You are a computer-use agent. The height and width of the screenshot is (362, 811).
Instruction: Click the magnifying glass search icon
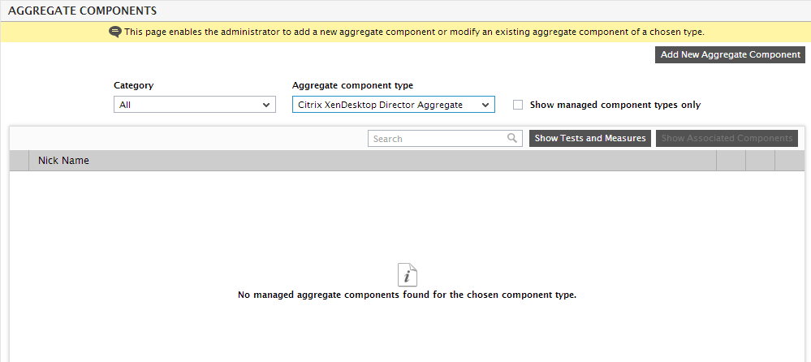coord(512,138)
